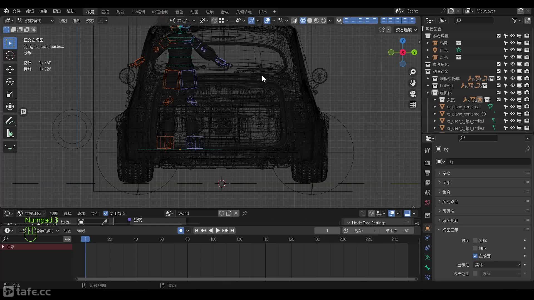Click frame 100 on timeline ruler

(213, 239)
